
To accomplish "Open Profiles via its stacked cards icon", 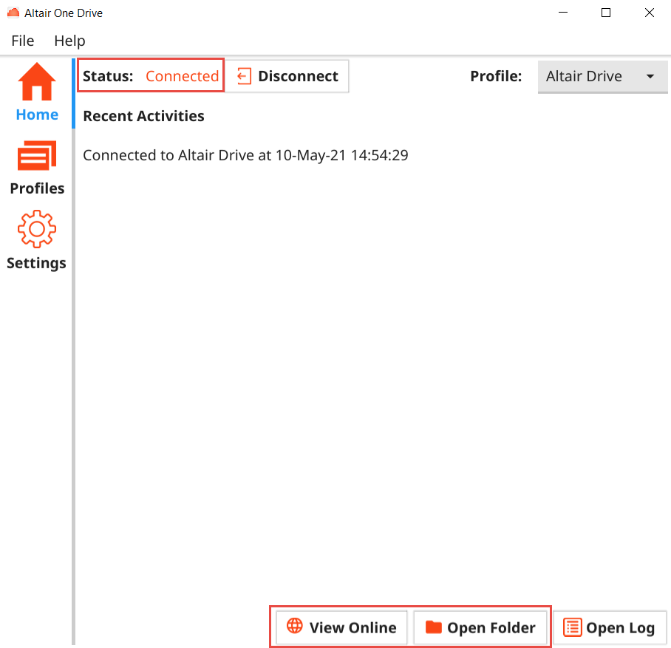I will (36, 157).
